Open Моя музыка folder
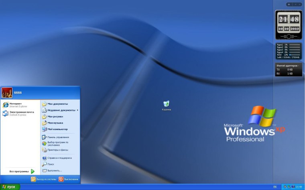The height and width of the screenshot is (190, 305). 55,123
